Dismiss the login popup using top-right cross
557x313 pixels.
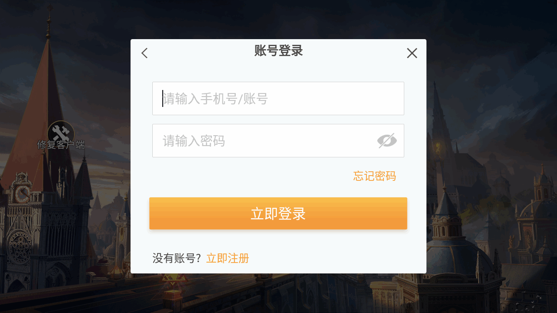[412, 53]
